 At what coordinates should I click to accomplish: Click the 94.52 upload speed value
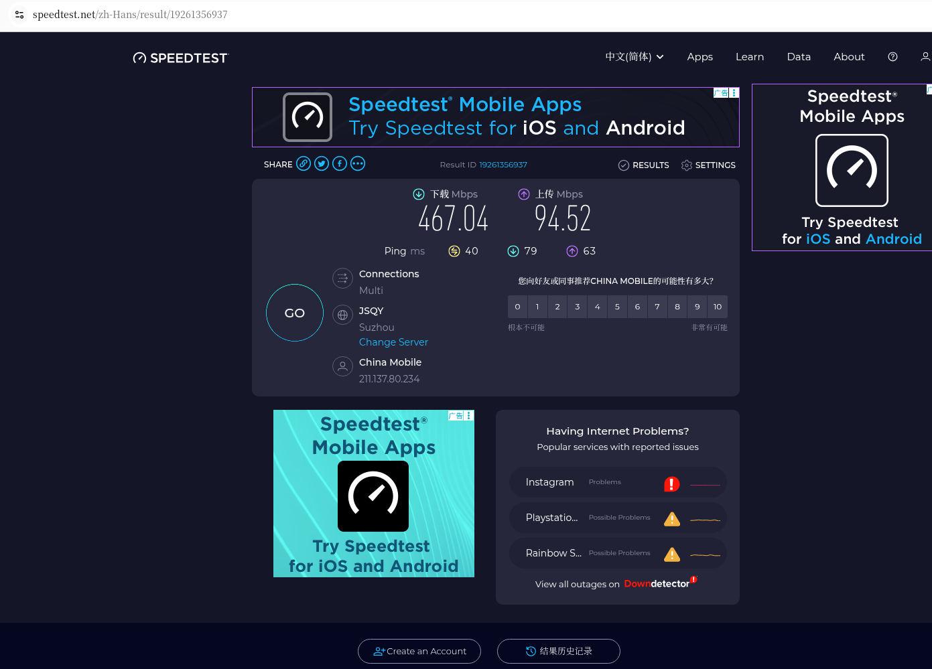pyautogui.click(x=563, y=219)
